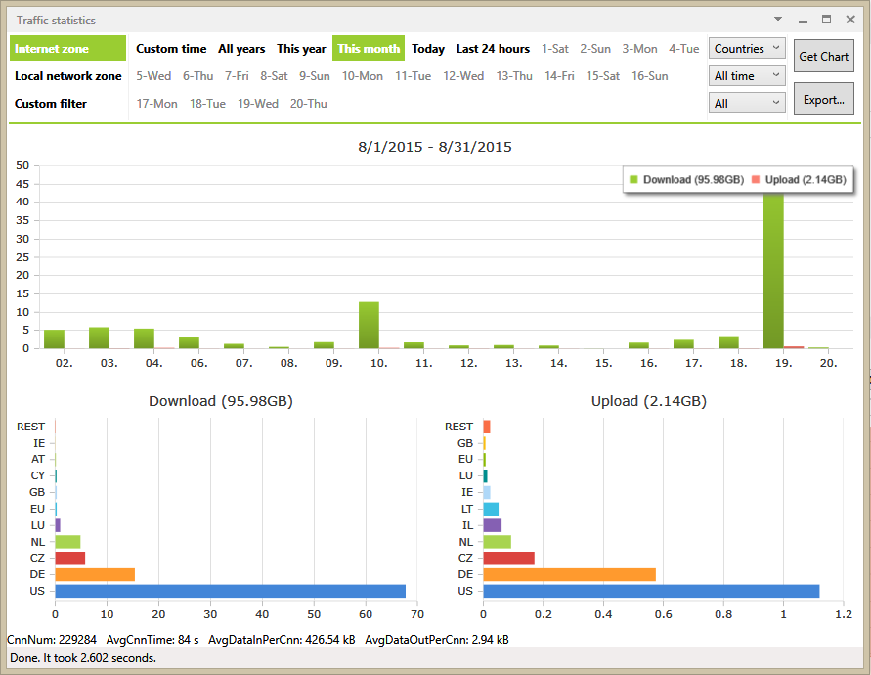Select the tall bar for day 19
The height and width of the screenshot is (675, 871).
tap(773, 270)
